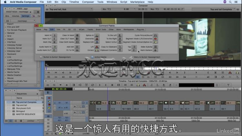
Task: Click the Tail icon in Command Palette
Action: [134, 50]
